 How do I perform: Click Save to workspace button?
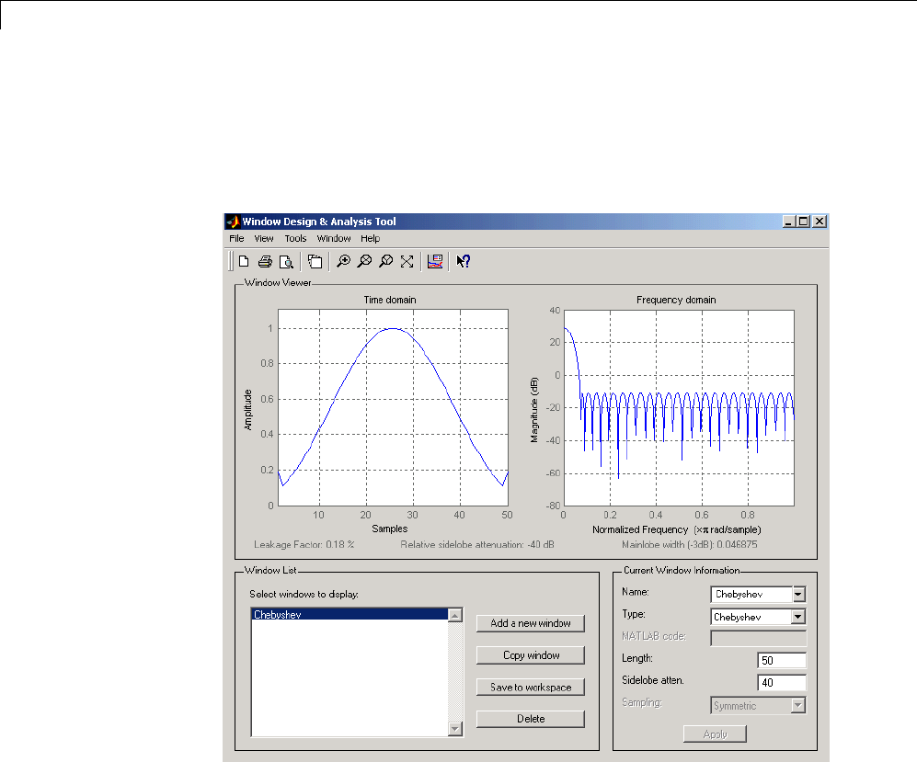(x=531, y=688)
